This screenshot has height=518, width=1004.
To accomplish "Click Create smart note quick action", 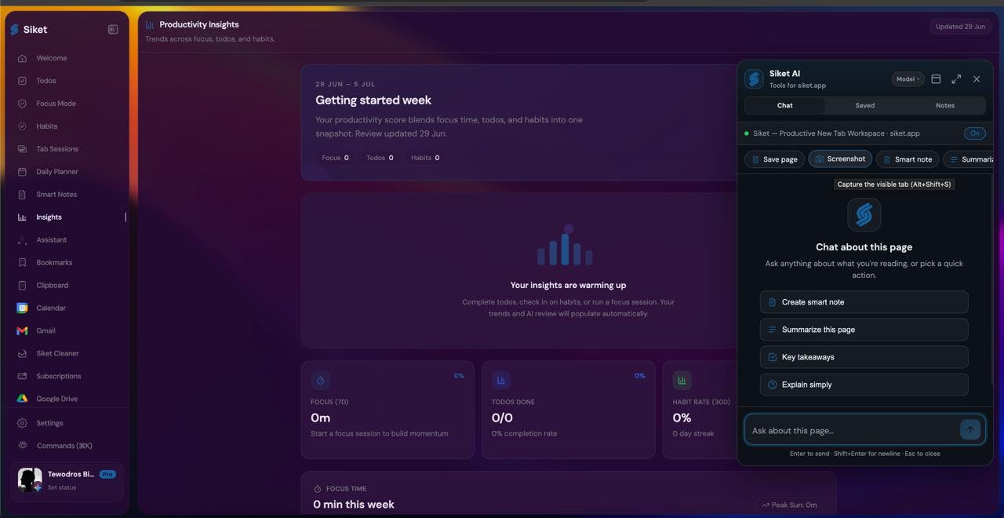I will (864, 302).
